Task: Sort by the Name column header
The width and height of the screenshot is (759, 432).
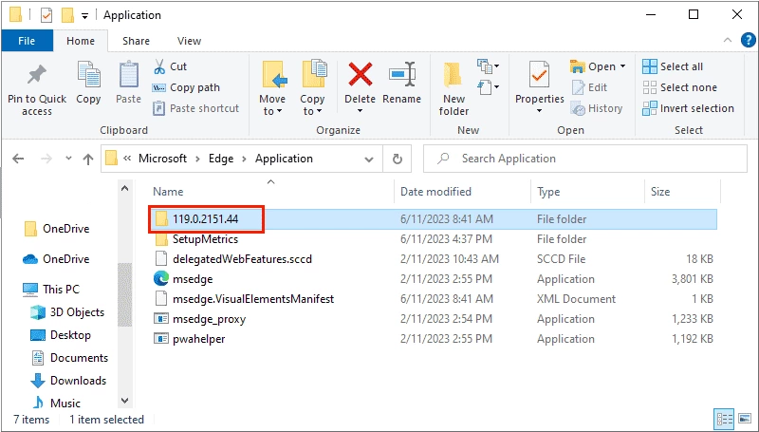Action: coord(168,192)
